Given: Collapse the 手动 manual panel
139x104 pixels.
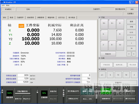Looking at the screenshot, I should [100, 17].
